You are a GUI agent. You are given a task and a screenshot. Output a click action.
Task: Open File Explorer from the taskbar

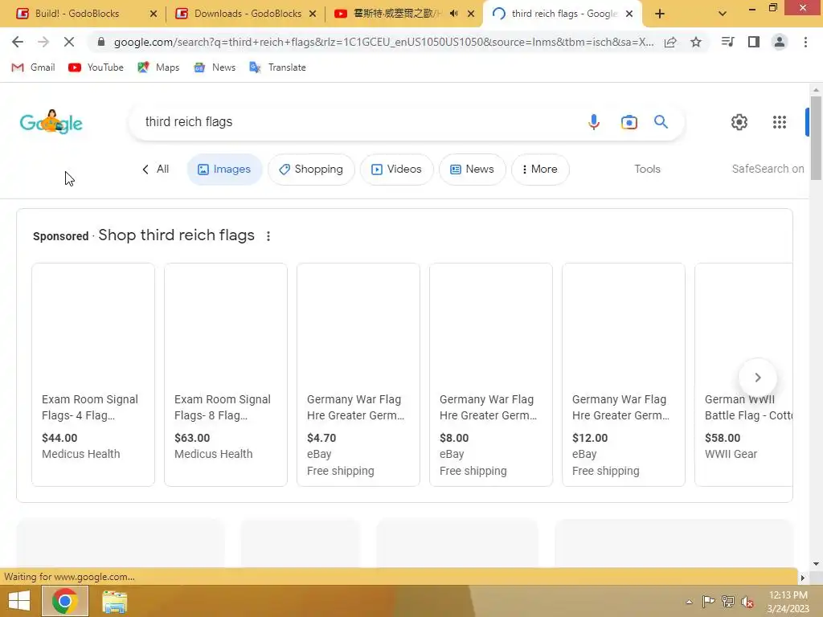(x=114, y=601)
